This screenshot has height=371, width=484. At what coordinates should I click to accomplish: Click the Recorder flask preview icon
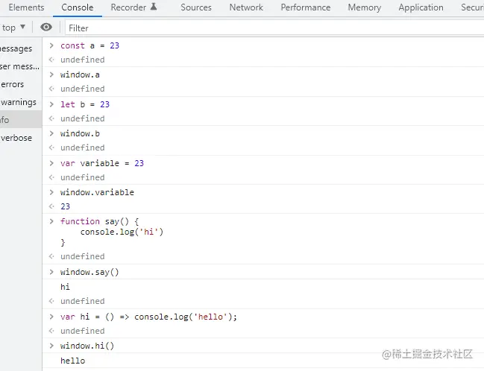click(x=154, y=7)
